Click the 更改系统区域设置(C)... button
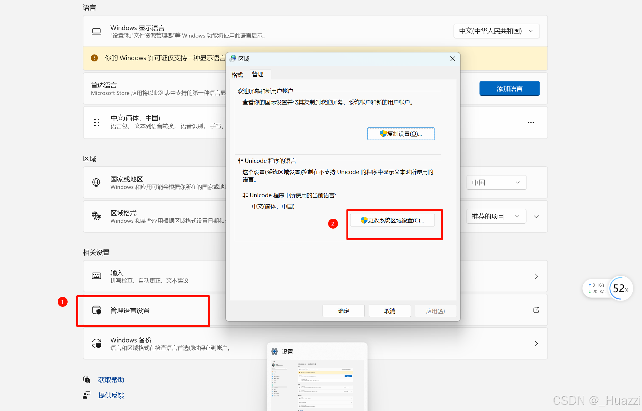Viewport: 642px width, 411px height. pos(392,220)
